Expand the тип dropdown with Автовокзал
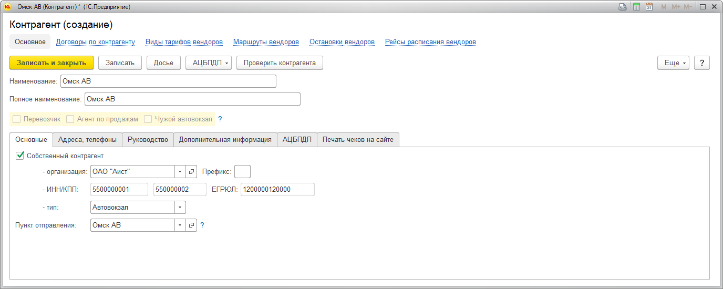 tap(180, 207)
